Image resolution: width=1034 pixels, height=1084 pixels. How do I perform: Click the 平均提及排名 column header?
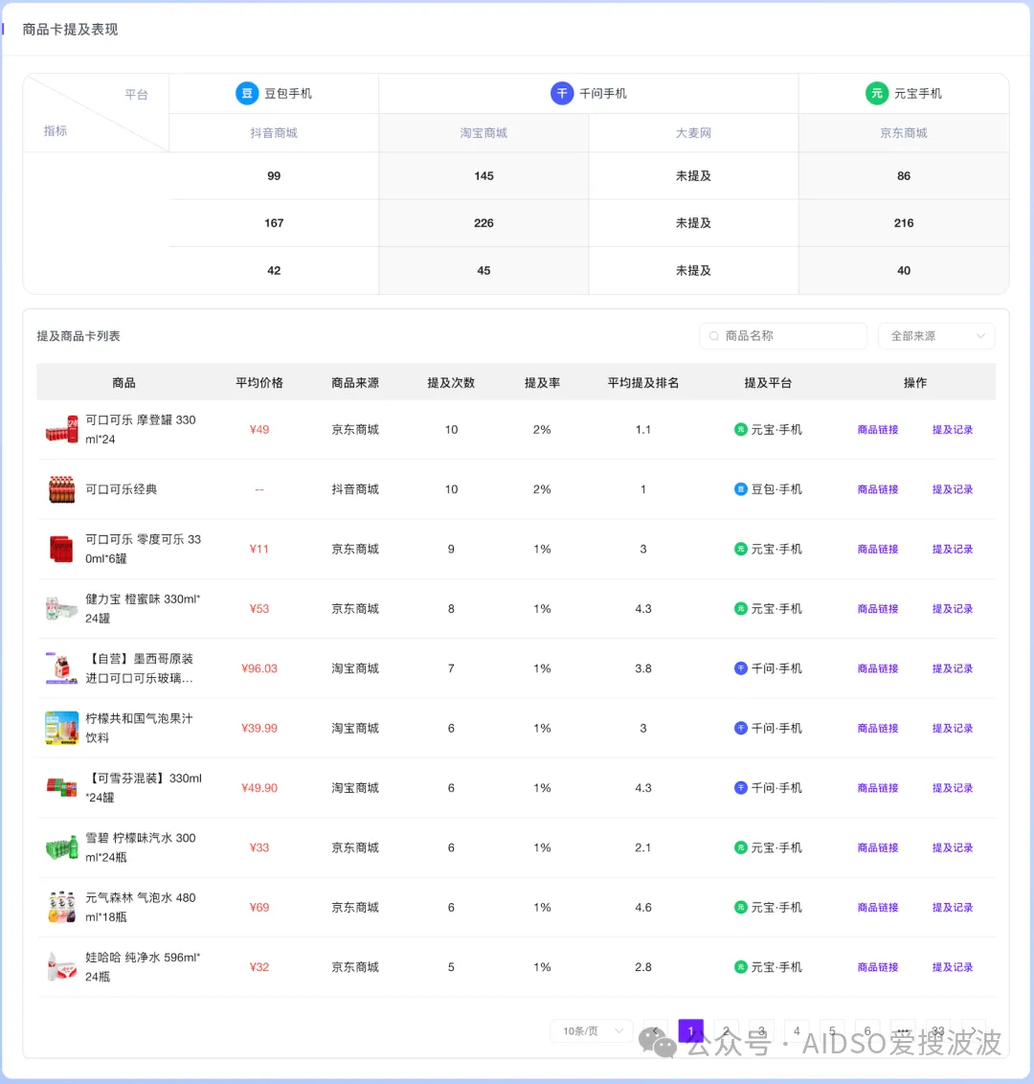coord(642,382)
